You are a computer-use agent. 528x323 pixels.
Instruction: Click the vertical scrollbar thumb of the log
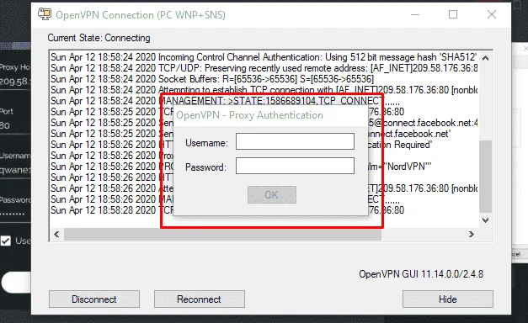[x=485, y=177]
